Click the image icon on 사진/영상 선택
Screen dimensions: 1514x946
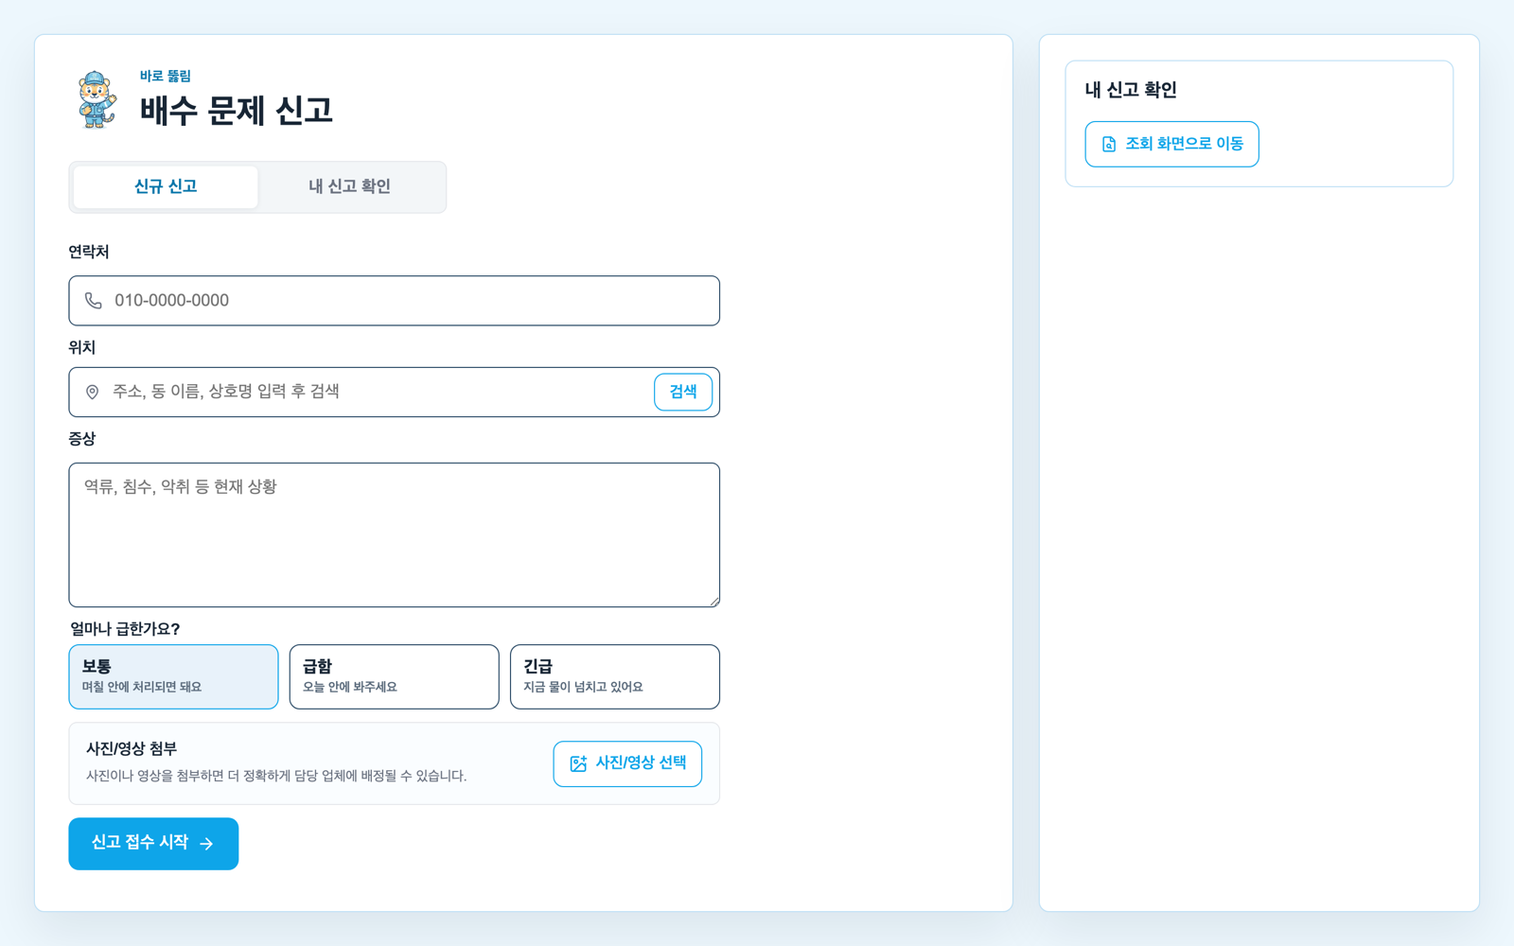click(578, 763)
